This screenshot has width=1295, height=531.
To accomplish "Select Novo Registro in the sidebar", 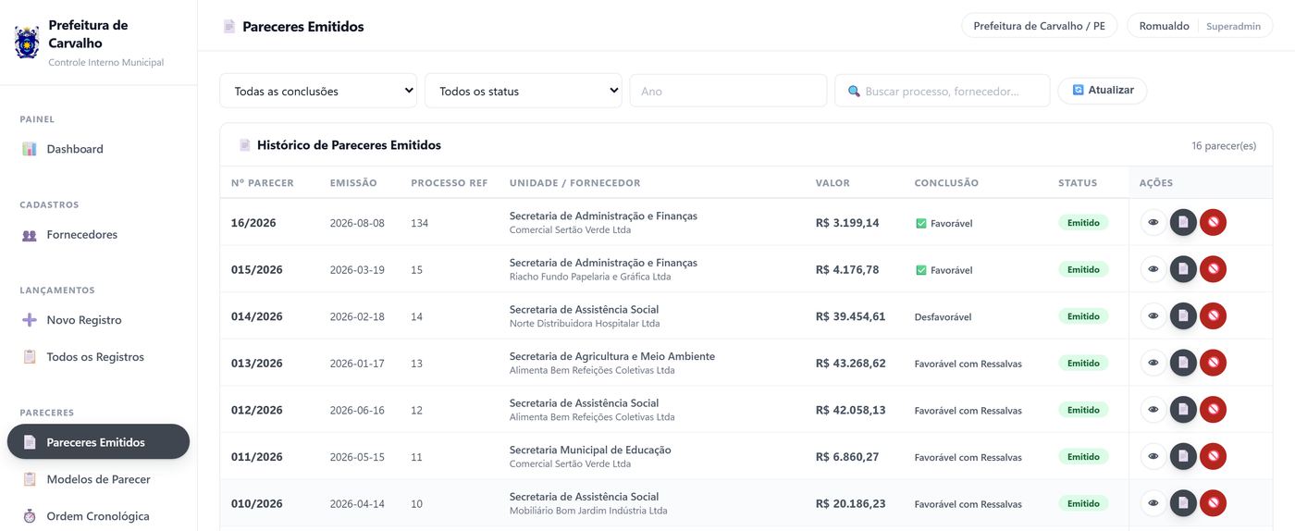I will [99, 320].
